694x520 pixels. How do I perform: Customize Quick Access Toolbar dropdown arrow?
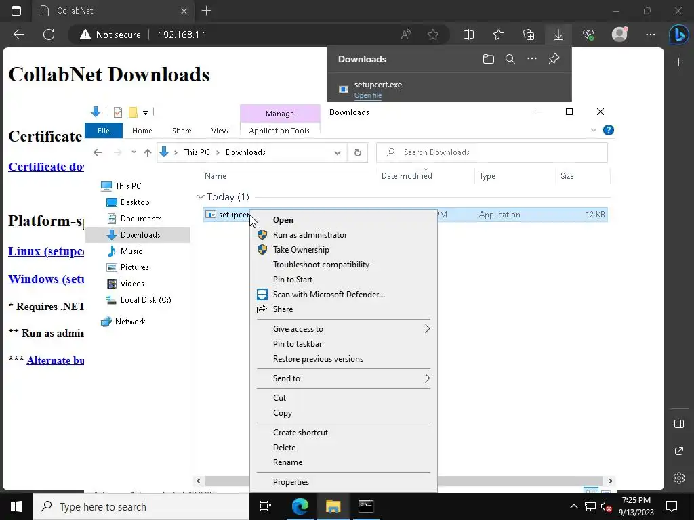[x=145, y=113]
